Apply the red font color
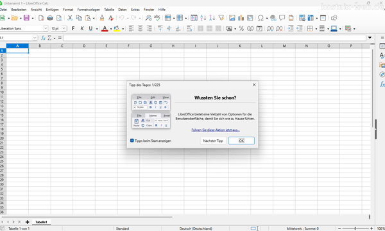Viewport: 385px width, 231px height. pos(105,28)
